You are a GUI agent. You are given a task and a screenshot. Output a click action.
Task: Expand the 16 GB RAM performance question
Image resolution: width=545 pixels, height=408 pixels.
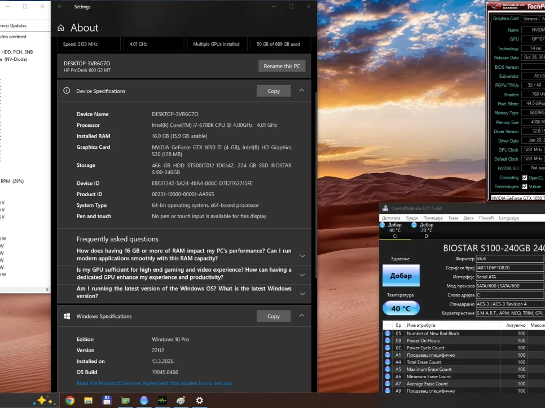[302, 255]
